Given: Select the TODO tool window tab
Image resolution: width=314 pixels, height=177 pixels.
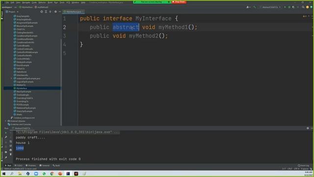Looking at the screenshot, I should pyautogui.click(x=19, y=166).
